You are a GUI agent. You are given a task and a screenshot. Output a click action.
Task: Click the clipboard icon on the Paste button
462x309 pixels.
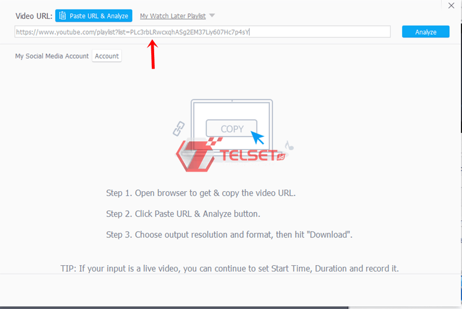tap(63, 16)
